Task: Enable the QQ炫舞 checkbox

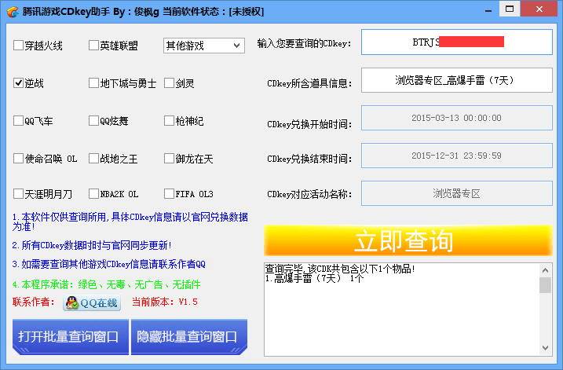Action: [x=93, y=121]
